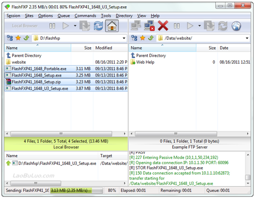
Task: Click the transfer progress bar
Action: (76, 190)
